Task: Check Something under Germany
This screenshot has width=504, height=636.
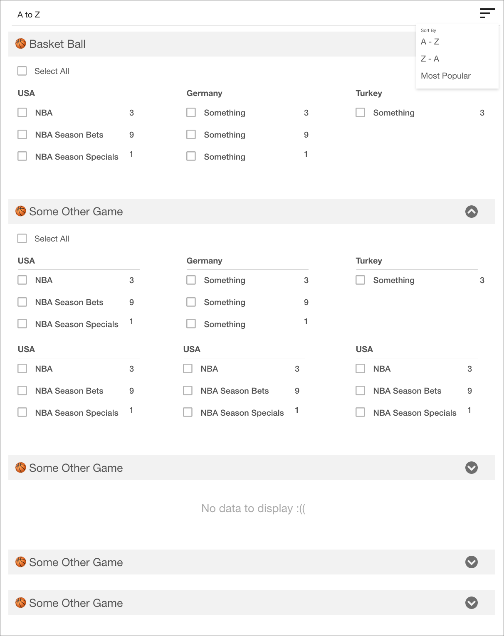Action: coord(191,112)
